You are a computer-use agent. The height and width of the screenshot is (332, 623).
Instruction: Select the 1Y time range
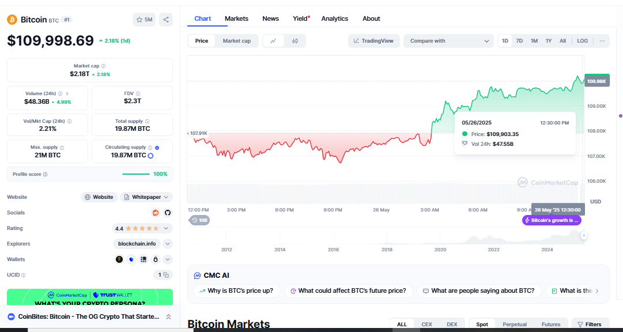[x=549, y=41]
